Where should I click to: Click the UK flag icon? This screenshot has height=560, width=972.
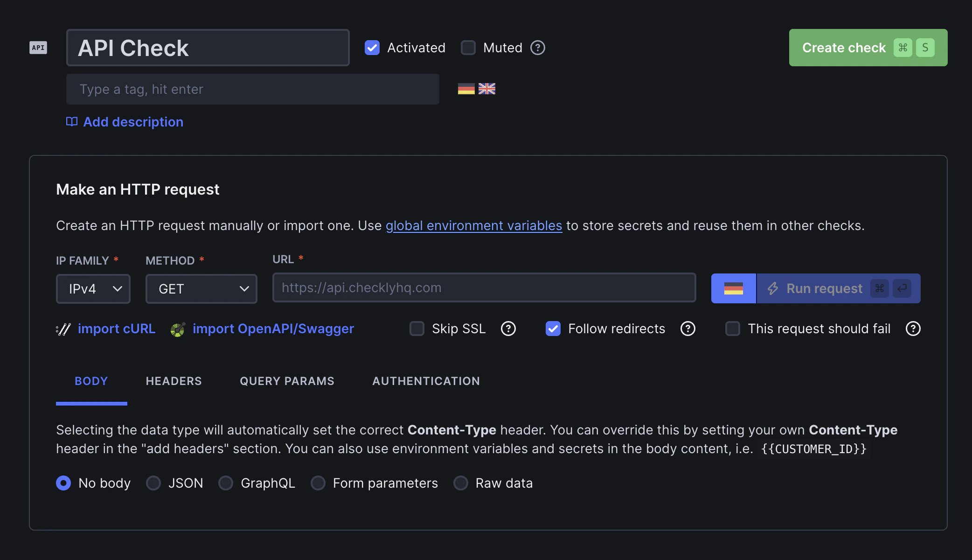coord(486,89)
